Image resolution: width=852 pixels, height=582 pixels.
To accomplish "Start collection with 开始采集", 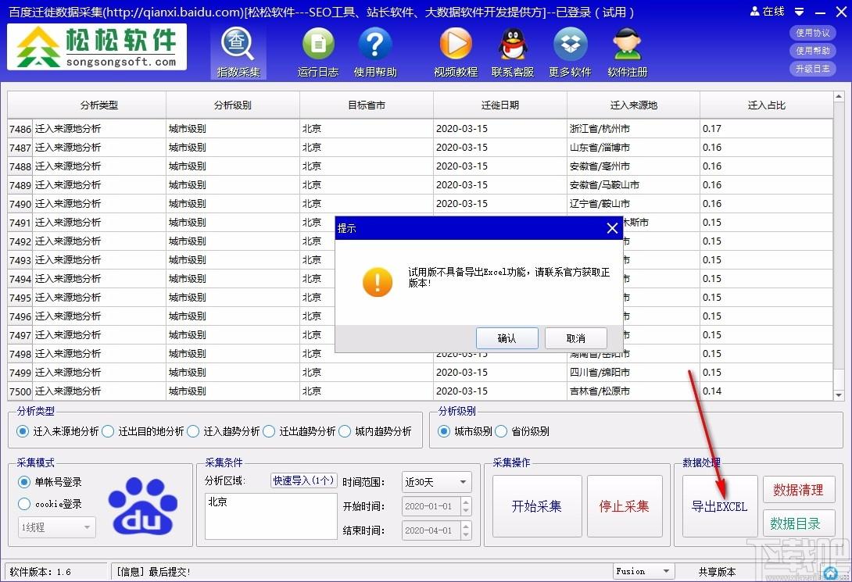I will tap(537, 506).
